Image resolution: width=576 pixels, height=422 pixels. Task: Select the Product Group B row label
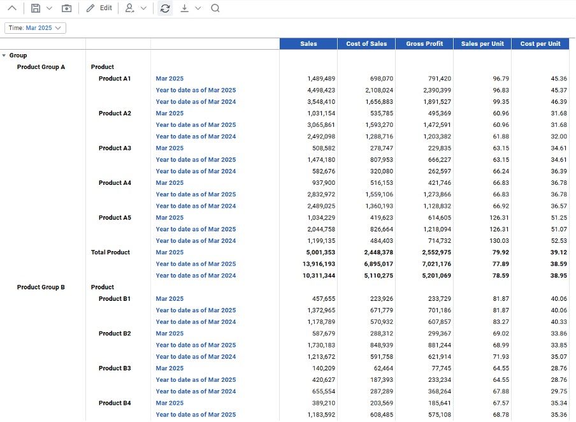[x=41, y=287]
